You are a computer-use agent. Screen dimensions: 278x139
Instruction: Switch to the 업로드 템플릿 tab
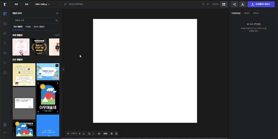coord(39,27)
